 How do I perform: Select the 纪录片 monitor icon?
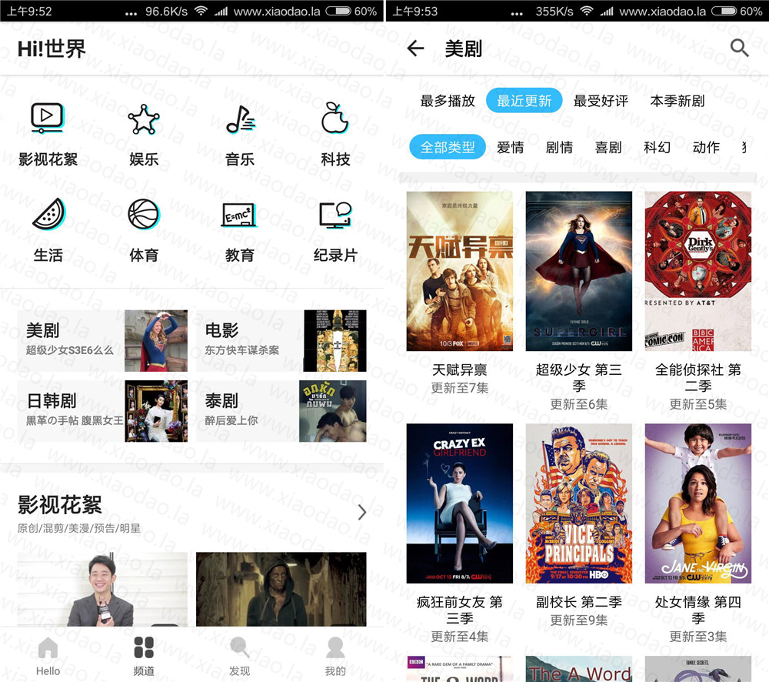pos(335,215)
